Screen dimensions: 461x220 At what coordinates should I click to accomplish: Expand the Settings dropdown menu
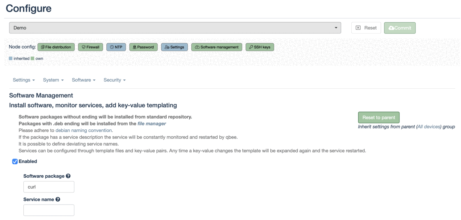click(24, 80)
